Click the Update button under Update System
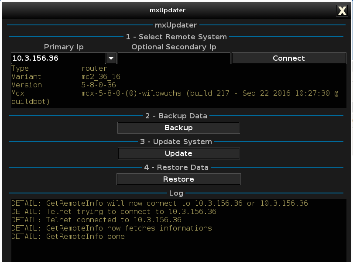353x262 pixels. [178, 153]
